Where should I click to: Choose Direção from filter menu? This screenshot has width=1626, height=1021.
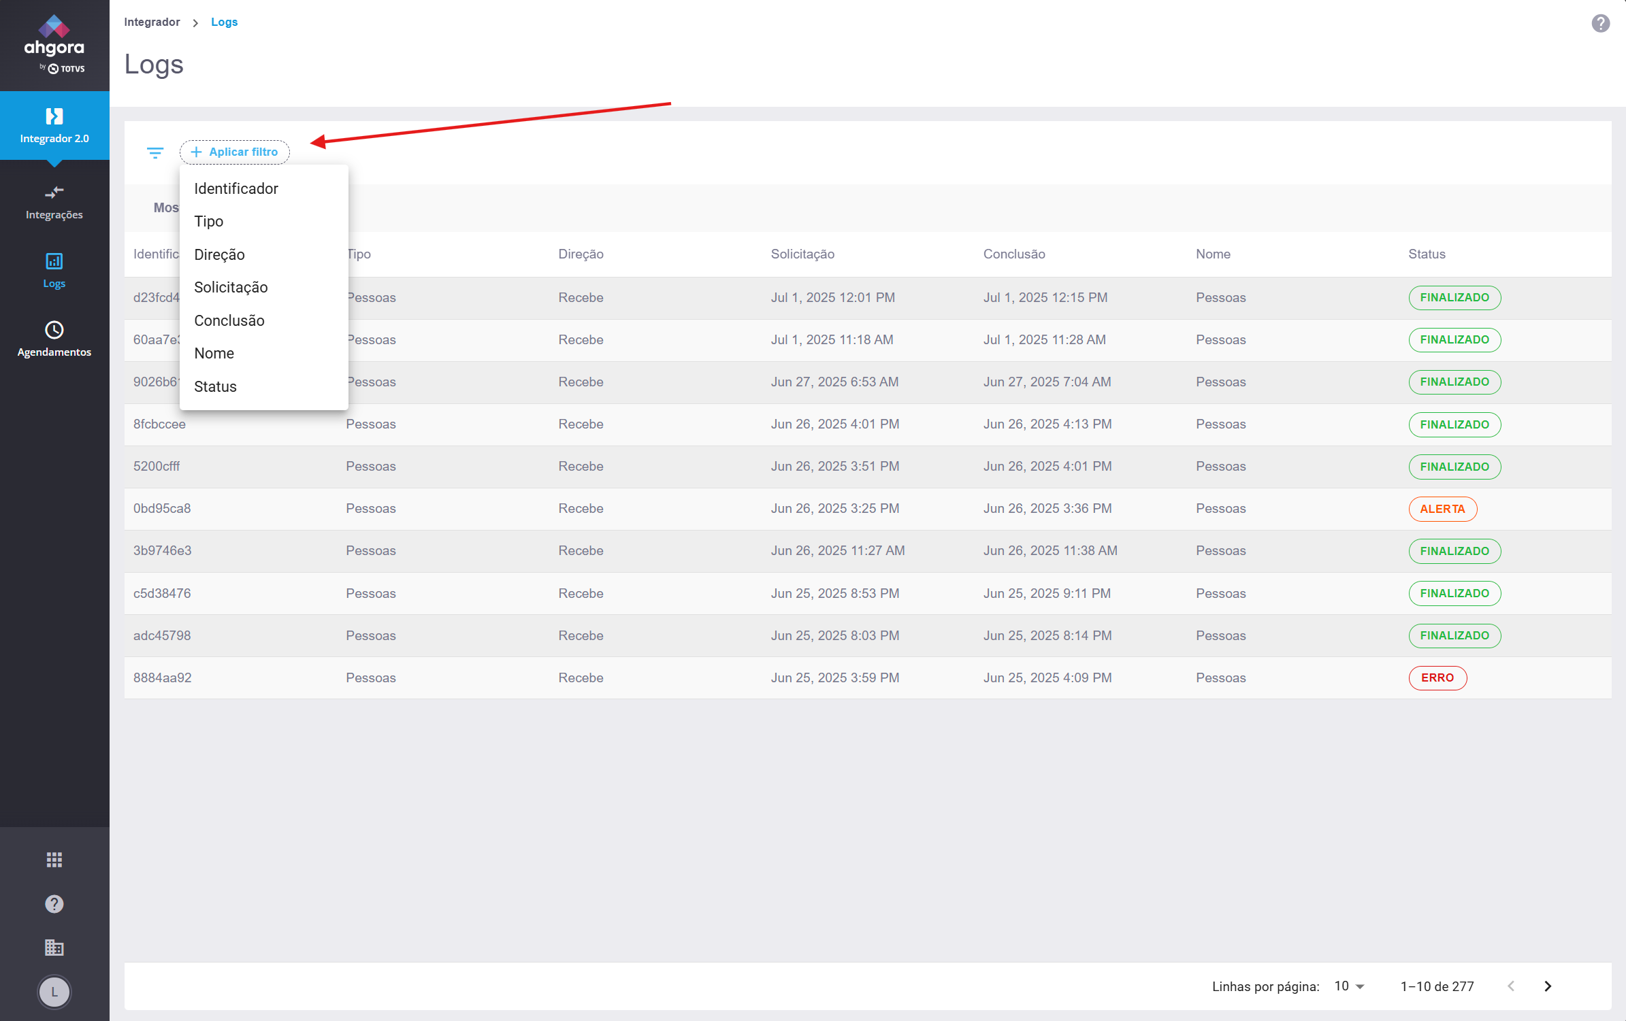pos(219,254)
